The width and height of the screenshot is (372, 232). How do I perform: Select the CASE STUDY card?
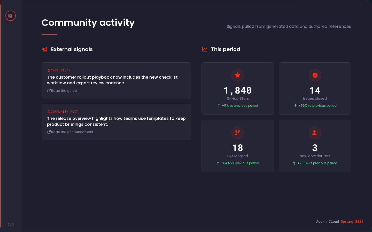click(x=116, y=80)
